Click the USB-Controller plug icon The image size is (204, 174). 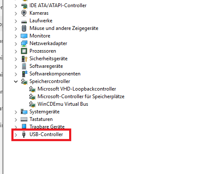(x=24, y=134)
